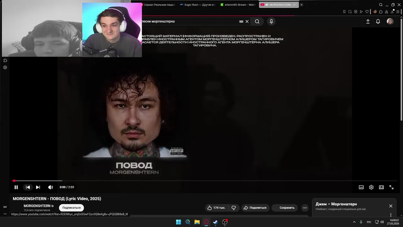Show hidden system tray icons
403x227 pixels.
pos(354,222)
